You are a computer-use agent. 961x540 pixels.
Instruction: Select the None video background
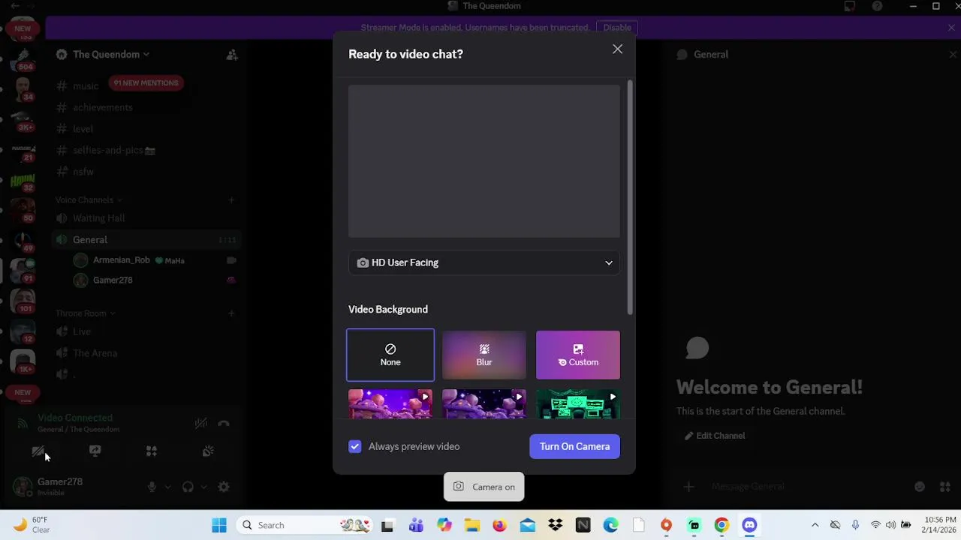point(390,355)
